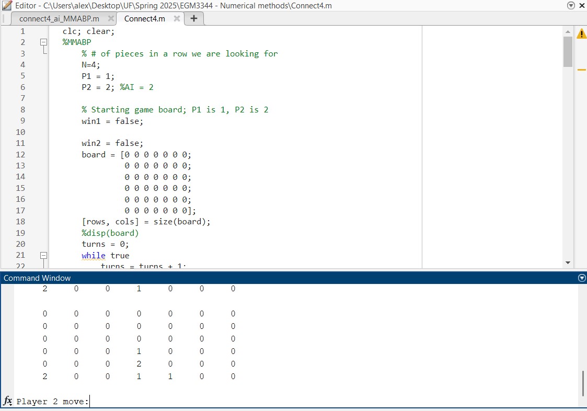Click the underlined while keyword

pos(93,256)
